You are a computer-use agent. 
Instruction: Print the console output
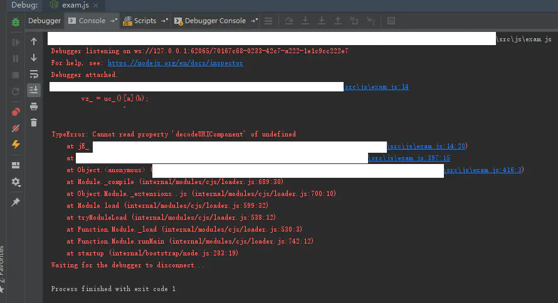pyautogui.click(x=34, y=106)
